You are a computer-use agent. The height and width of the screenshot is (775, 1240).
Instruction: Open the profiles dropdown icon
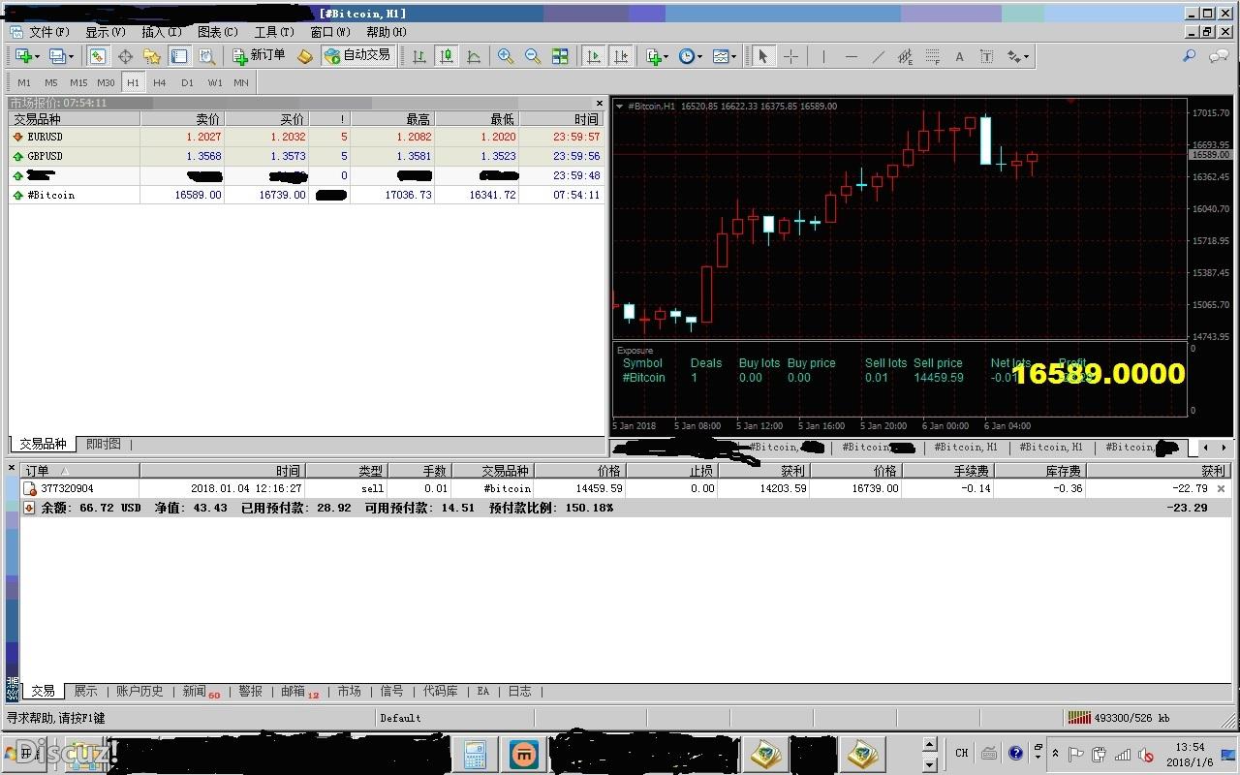coord(61,56)
